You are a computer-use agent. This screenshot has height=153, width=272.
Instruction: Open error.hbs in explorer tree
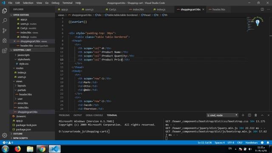point(23,103)
